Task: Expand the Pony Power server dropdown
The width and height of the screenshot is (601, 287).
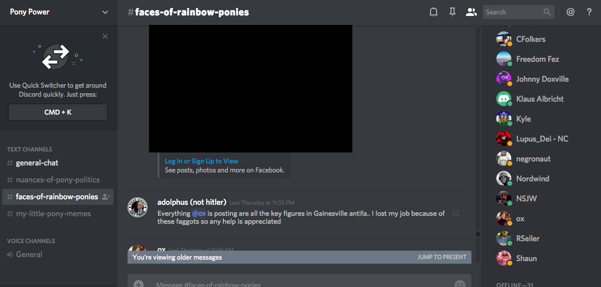Action: (105, 12)
